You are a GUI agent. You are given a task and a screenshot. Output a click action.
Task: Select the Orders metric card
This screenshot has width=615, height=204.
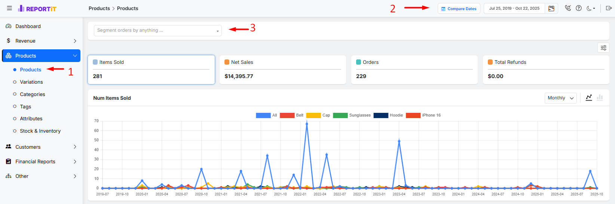click(x=414, y=69)
